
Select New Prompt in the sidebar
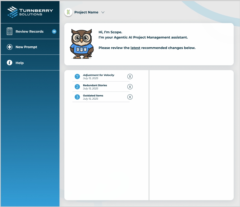[26, 47]
